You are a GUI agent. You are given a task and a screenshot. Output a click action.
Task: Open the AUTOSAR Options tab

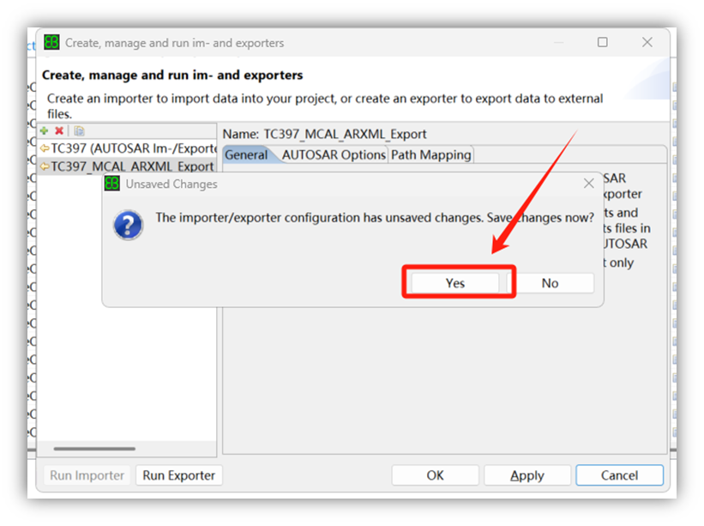(x=334, y=155)
